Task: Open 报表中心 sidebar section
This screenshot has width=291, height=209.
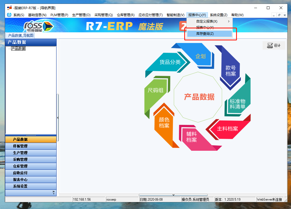Action: click(x=31, y=179)
